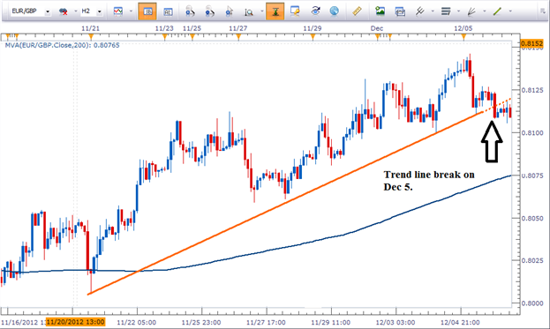
Task: Click the MVA(EUR/GBP.Close,200) indicator label
Action: point(62,45)
